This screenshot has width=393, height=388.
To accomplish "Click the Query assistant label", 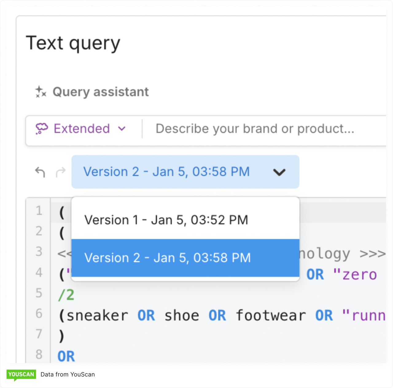I will tap(101, 92).
